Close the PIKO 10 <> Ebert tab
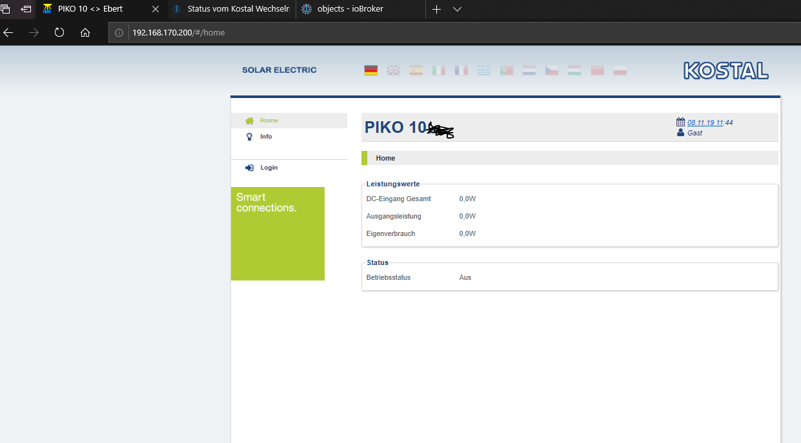 coord(155,9)
